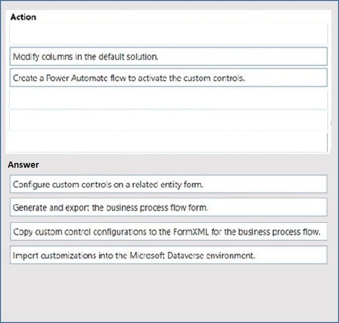Select the 'Modify columns in the default solution' action
The image size is (339, 323).
click(x=168, y=57)
